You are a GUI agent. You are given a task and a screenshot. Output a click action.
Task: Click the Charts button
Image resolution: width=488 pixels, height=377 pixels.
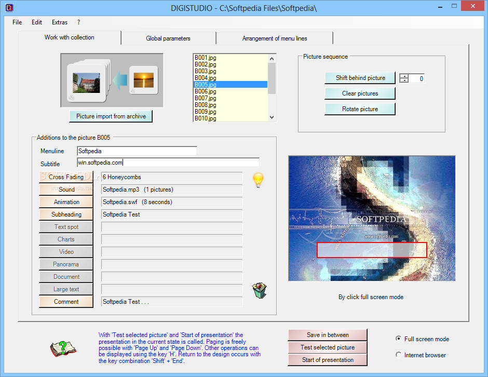66,239
